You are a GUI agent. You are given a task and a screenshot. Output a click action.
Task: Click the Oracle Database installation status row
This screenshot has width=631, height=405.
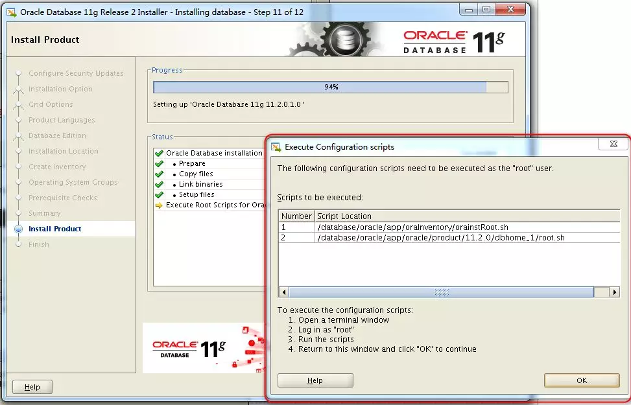(209, 153)
